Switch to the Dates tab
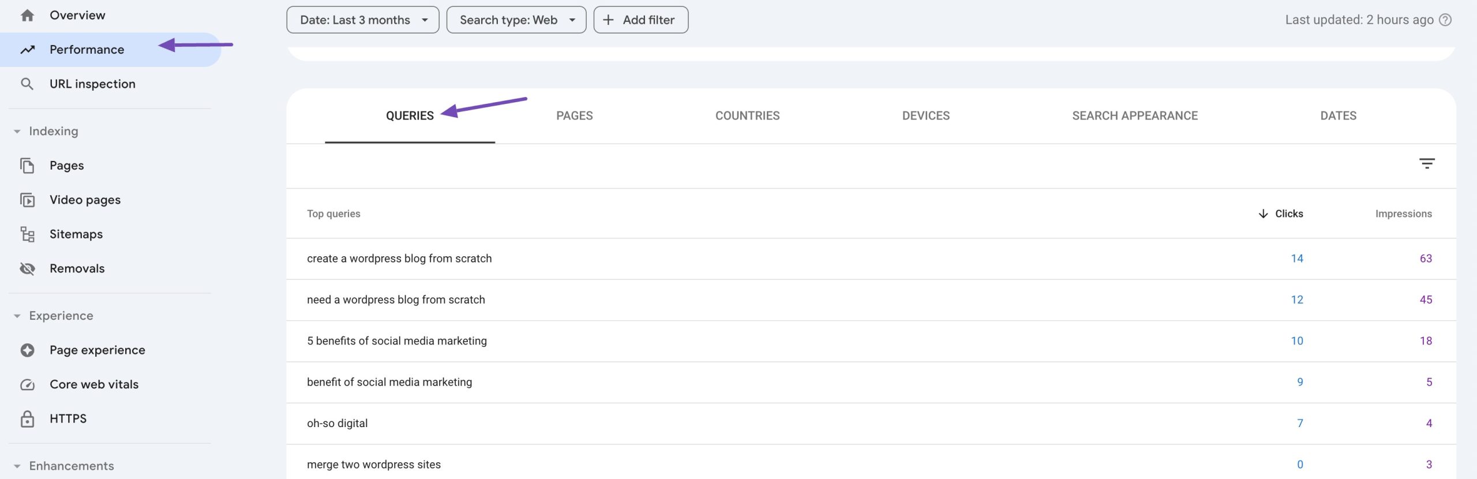The height and width of the screenshot is (479, 1477). coord(1339,116)
